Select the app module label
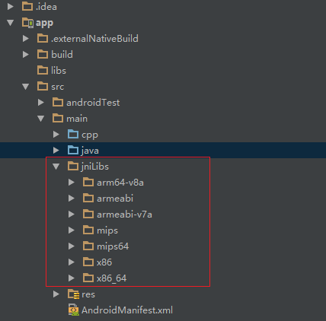Image resolution: width=326 pixels, height=321 pixels. click(x=44, y=23)
